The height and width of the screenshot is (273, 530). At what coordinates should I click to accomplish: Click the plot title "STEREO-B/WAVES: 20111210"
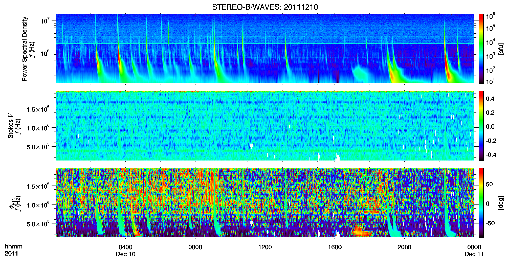265,7
